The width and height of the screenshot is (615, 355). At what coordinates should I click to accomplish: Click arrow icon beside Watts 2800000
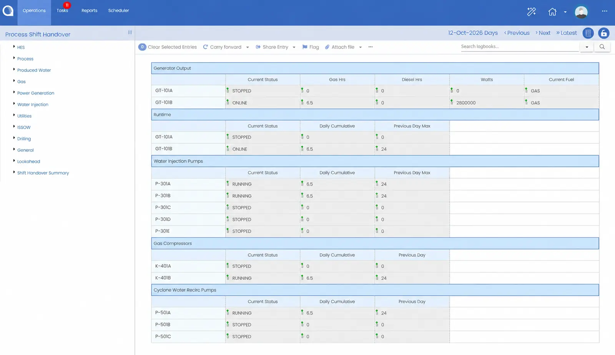[x=452, y=102]
